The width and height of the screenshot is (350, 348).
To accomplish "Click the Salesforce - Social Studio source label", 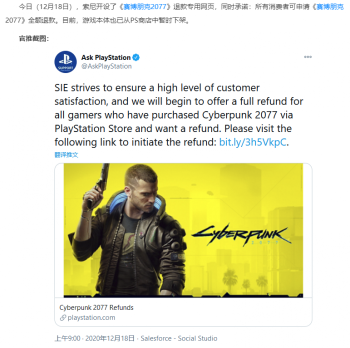I will (x=179, y=338).
